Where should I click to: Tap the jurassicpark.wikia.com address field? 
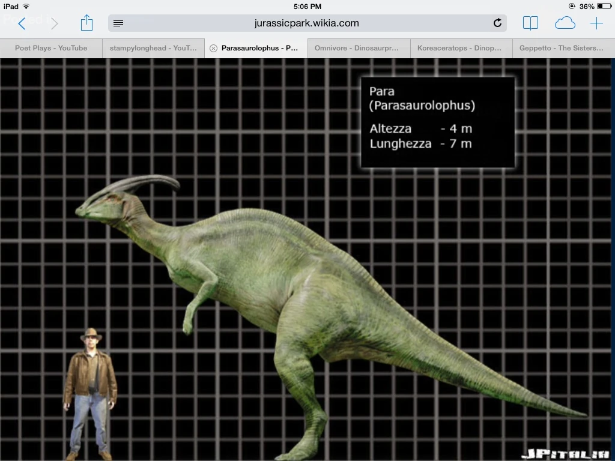point(306,23)
